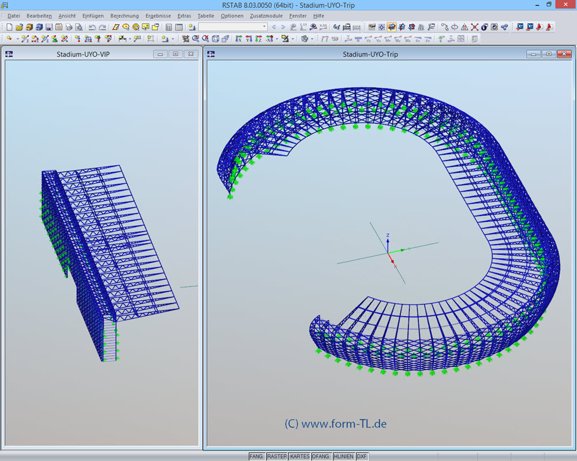Viewport: 577px width, 461px height.
Task: Undo the last action
Action: [x=91, y=27]
